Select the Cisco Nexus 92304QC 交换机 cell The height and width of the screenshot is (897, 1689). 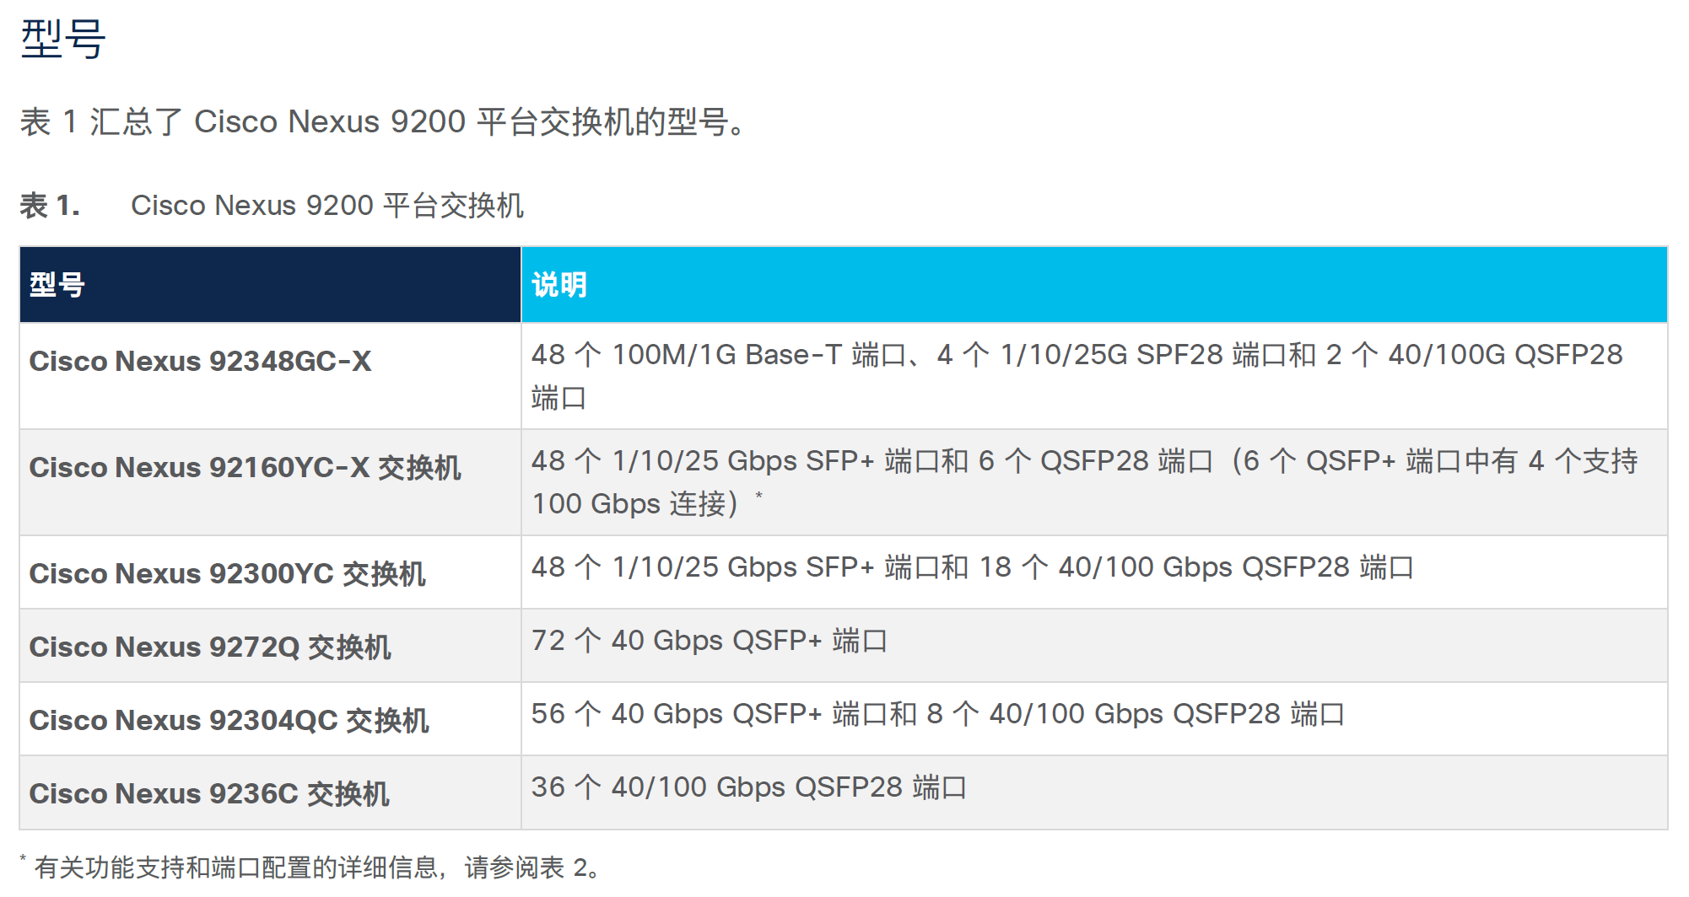click(229, 720)
